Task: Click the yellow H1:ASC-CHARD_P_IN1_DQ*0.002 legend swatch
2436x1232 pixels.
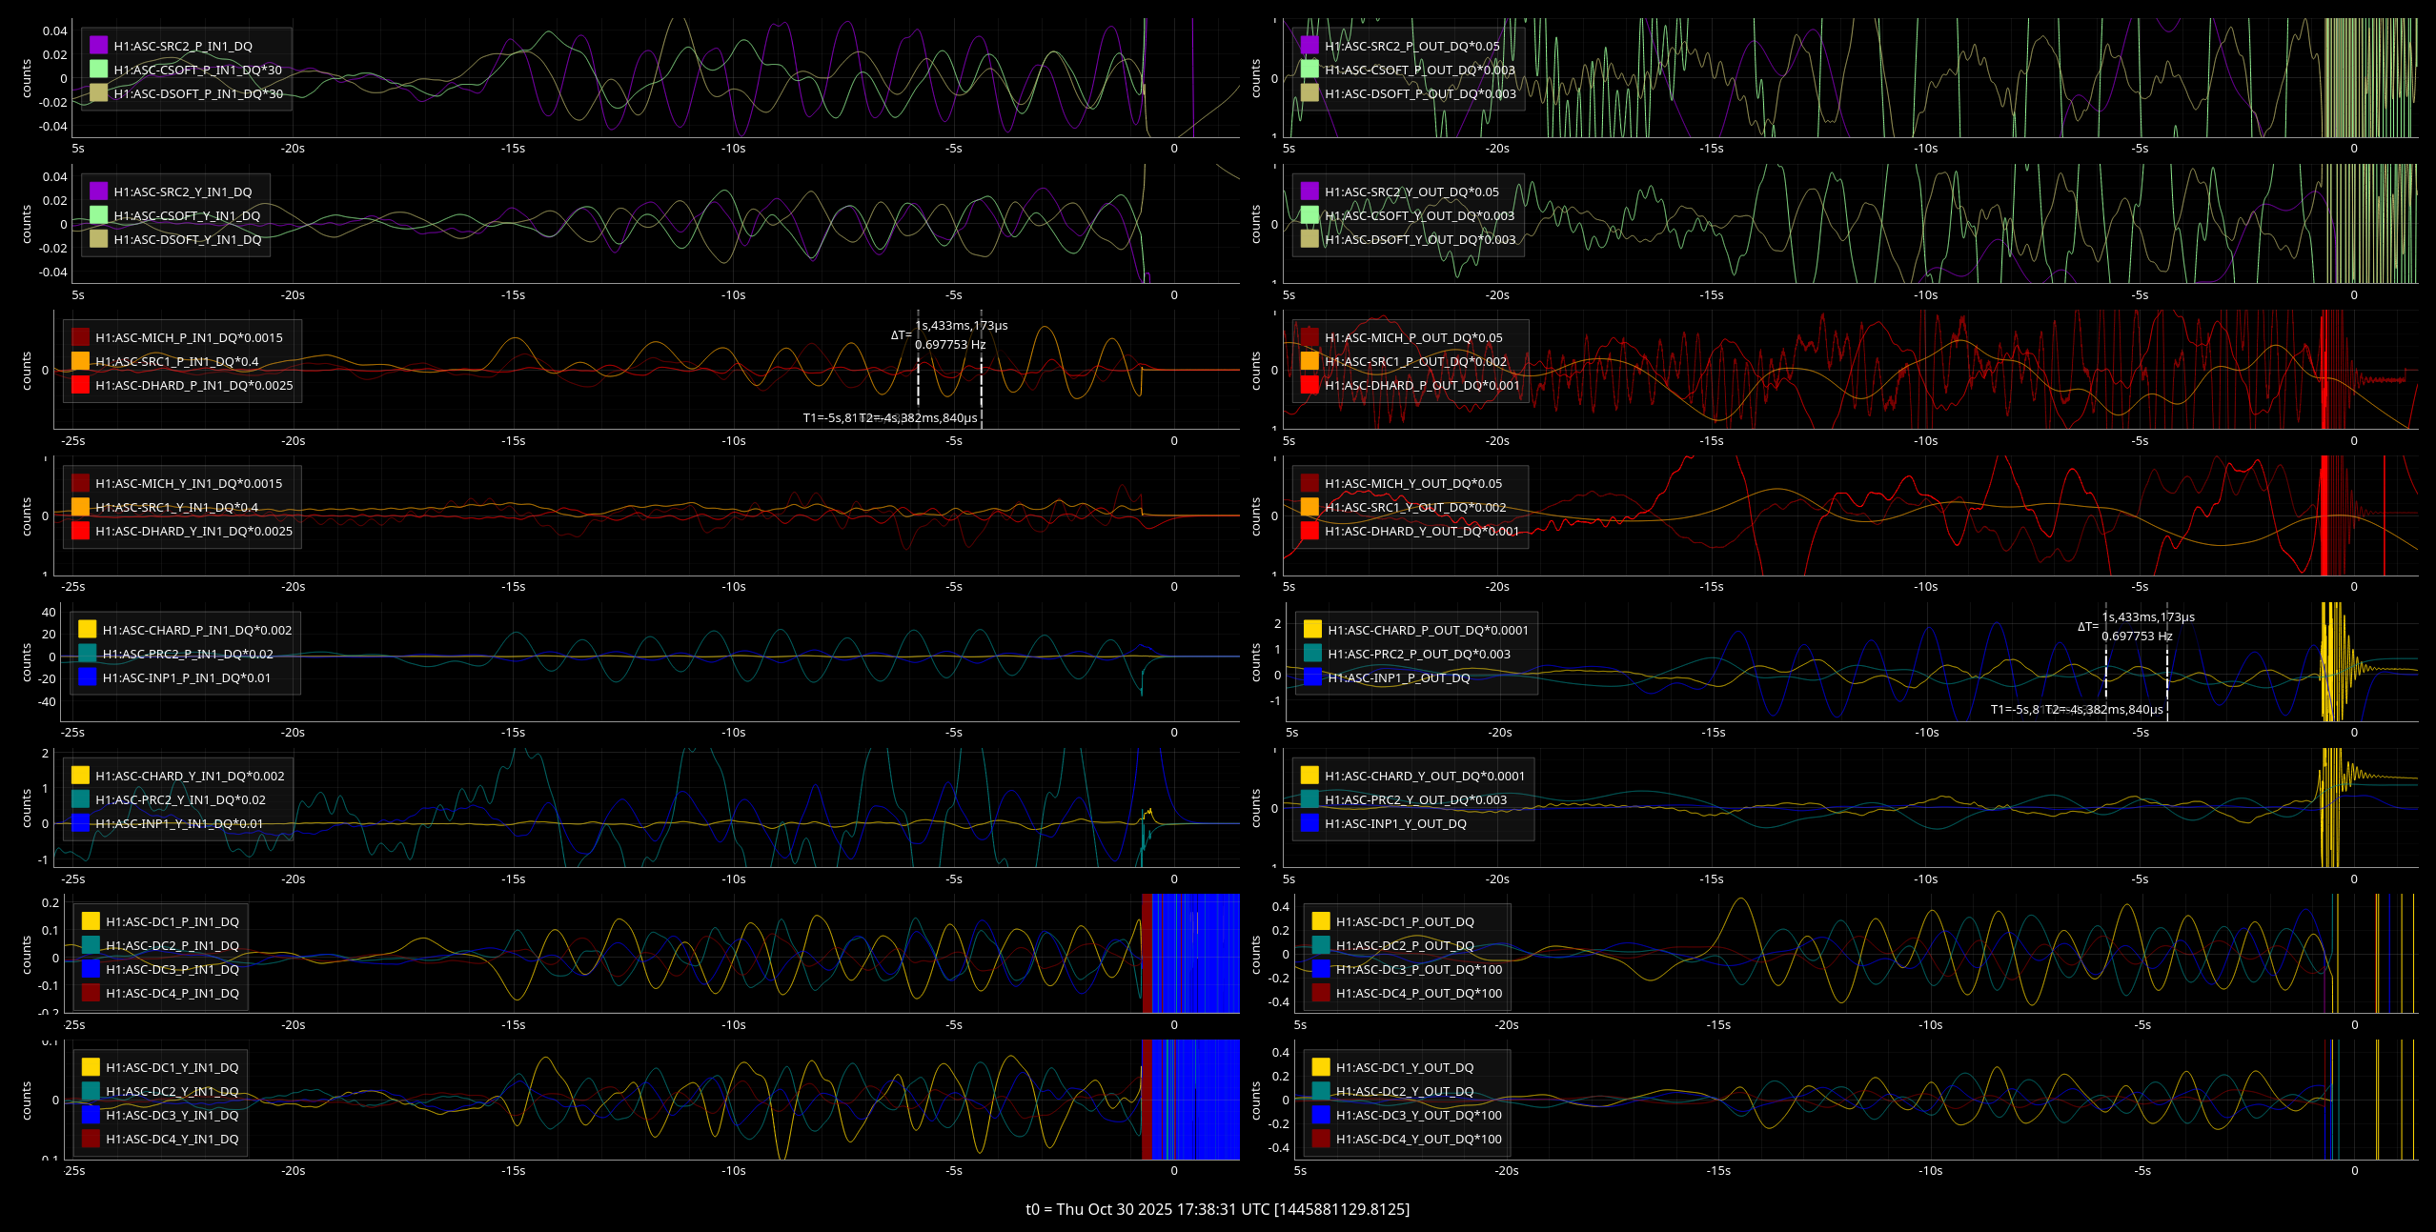Action: pos(88,630)
